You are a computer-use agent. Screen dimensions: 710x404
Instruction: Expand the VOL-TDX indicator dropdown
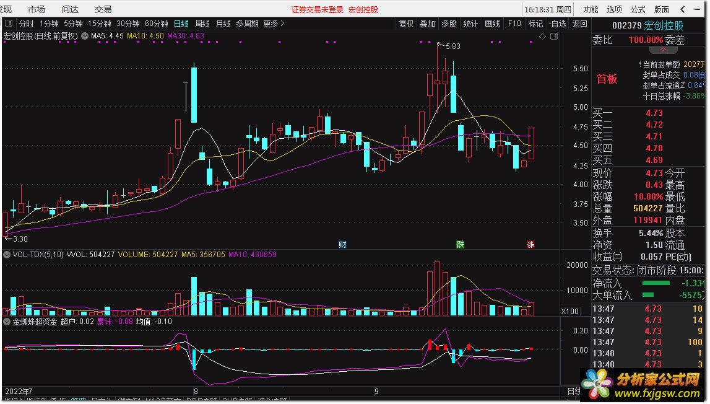click(x=7, y=255)
